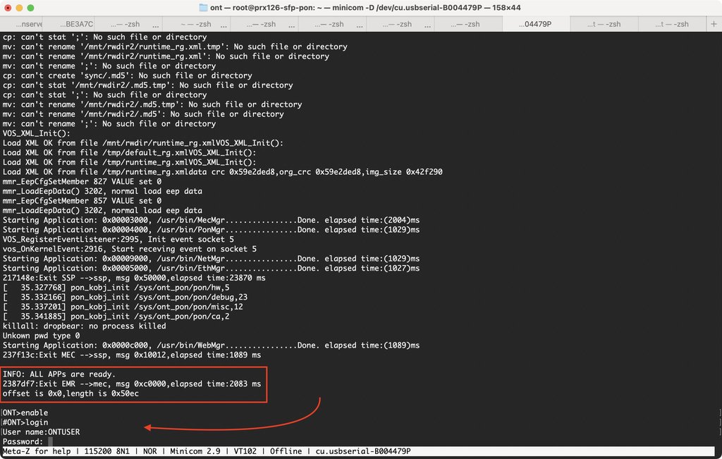Click the 'mv: can't rename /mnt/rwdir2/runtime_rg.xml.tmp' line

[x=175, y=47]
